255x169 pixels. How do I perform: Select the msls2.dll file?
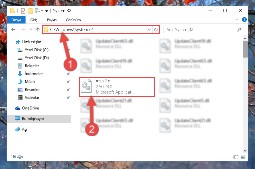(117, 87)
